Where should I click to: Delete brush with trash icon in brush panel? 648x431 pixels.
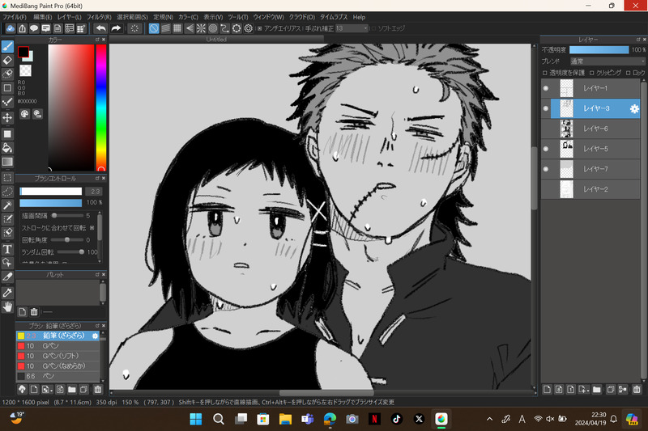(x=98, y=389)
